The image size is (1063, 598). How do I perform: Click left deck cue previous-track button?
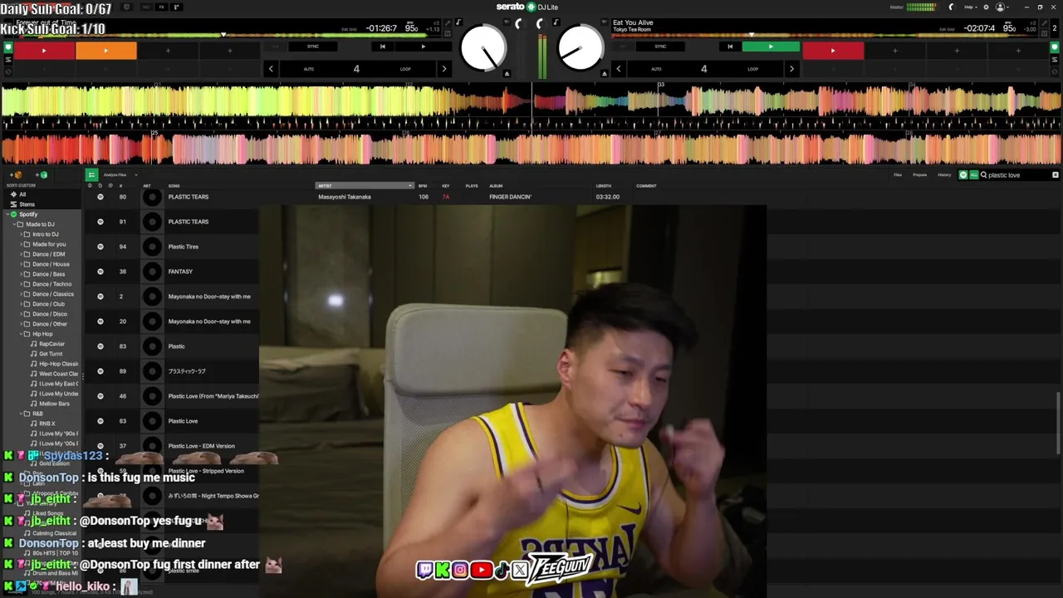coord(382,47)
